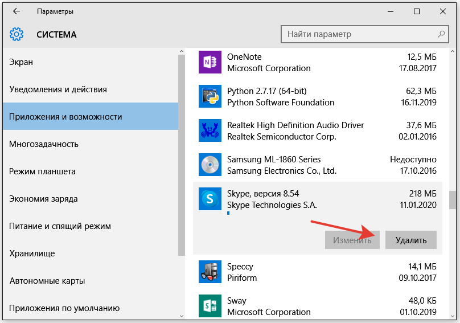Click the OneNote app icon
The height and width of the screenshot is (323, 460).
pyautogui.click(x=210, y=62)
